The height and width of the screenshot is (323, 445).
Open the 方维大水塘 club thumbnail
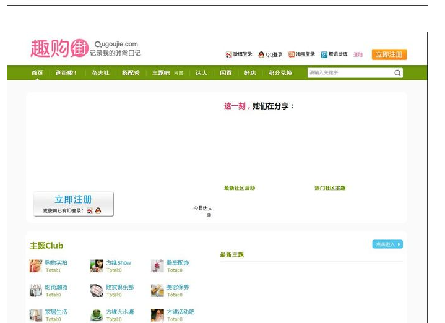point(97,315)
